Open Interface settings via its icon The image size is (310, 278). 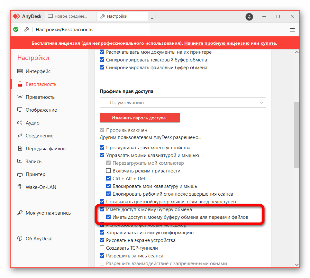pos(20,71)
